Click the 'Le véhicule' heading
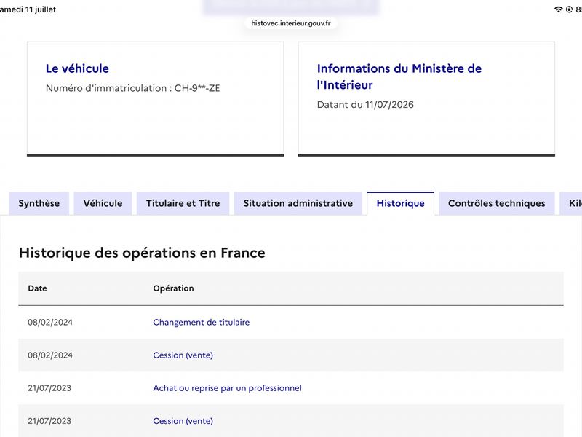582x437 pixels. tap(77, 68)
